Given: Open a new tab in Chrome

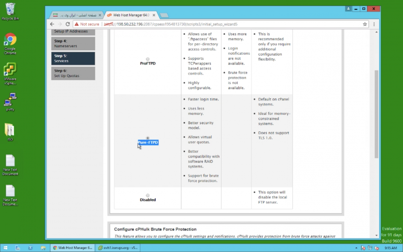Looking at the screenshot, I should [x=164, y=15].
